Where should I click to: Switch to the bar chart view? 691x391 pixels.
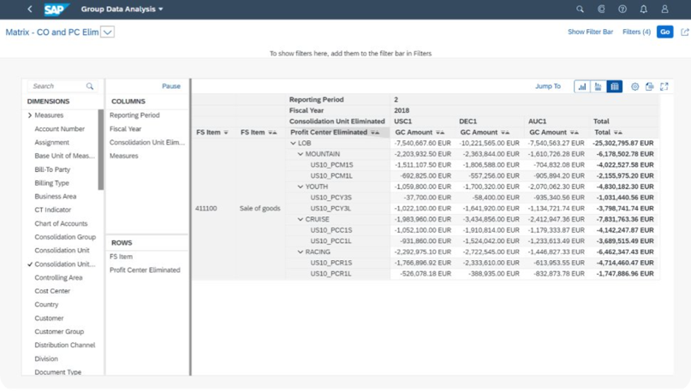(582, 86)
